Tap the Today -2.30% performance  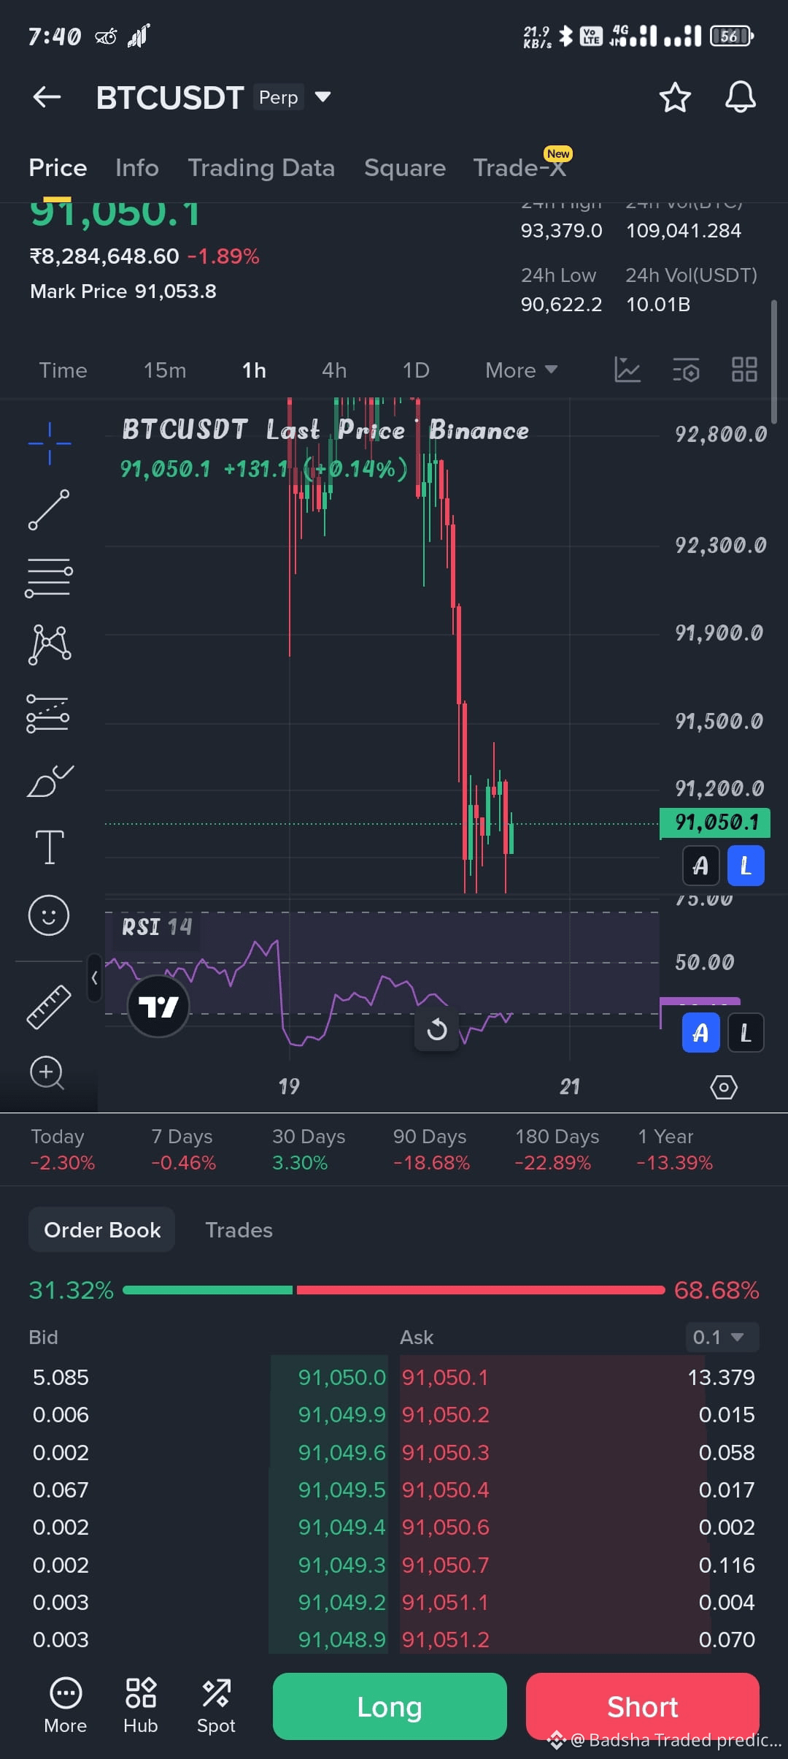click(63, 1149)
